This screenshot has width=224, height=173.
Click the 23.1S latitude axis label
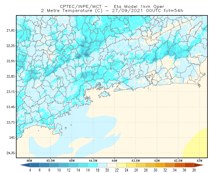11,92
